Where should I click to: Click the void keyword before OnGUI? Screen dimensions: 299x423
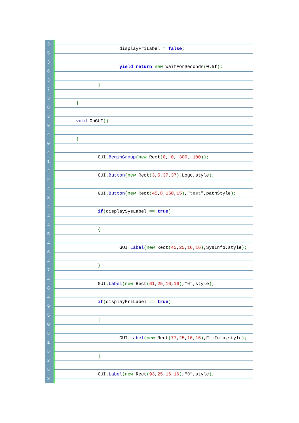pos(81,121)
